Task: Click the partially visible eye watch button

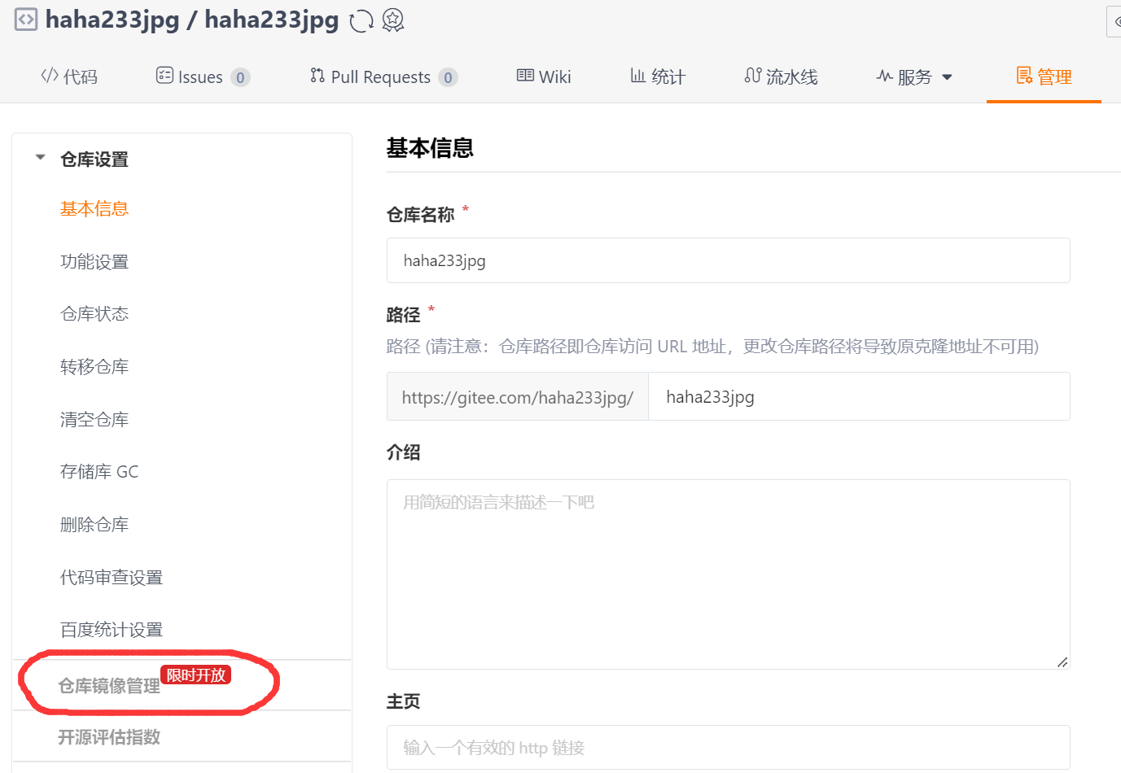Action: (x=1114, y=22)
